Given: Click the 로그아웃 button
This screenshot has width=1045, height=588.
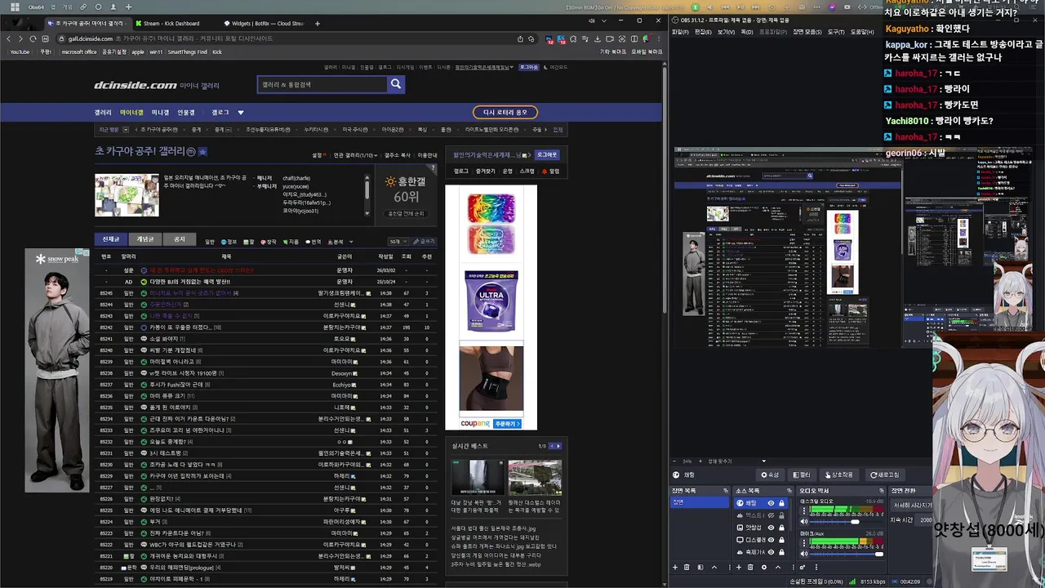Looking at the screenshot, I should [547, 154].
